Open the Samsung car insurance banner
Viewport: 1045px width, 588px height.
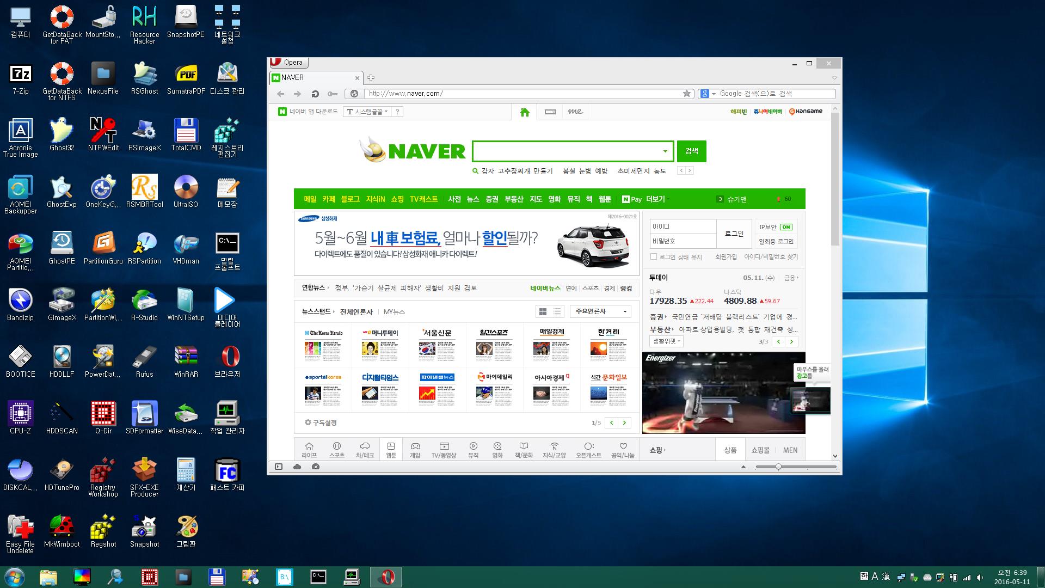click(x=466, y=243)
